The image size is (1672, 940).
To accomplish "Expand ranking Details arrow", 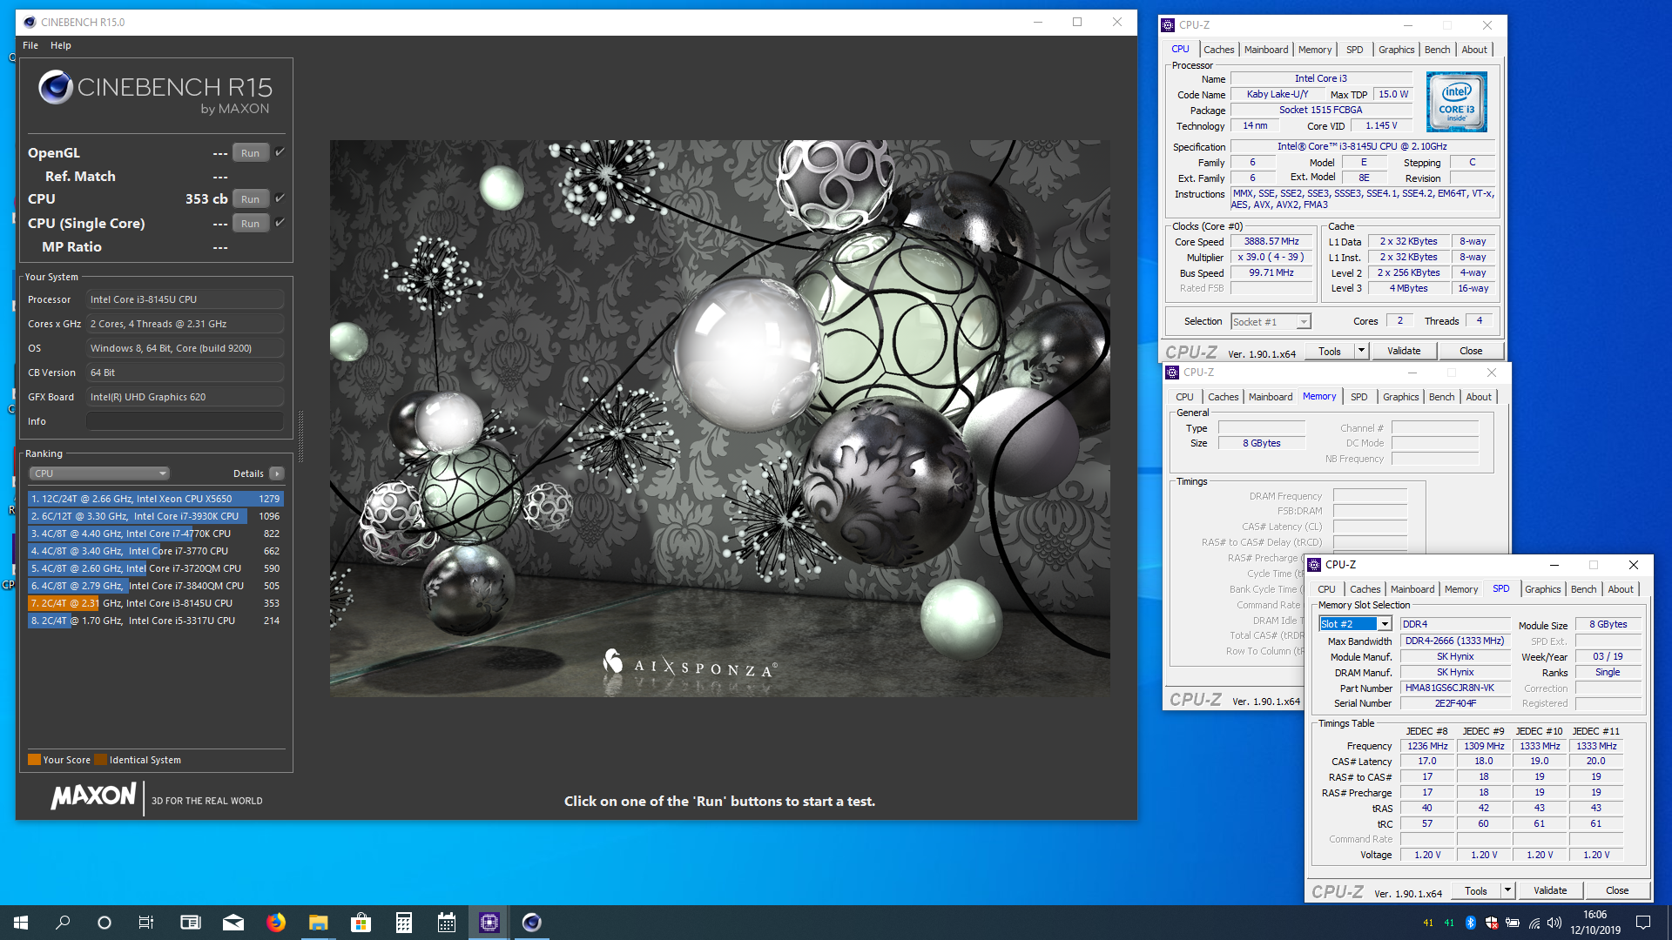I will 277,473.
